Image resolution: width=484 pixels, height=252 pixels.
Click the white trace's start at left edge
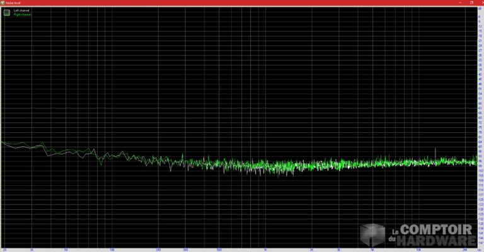[3, 142]
